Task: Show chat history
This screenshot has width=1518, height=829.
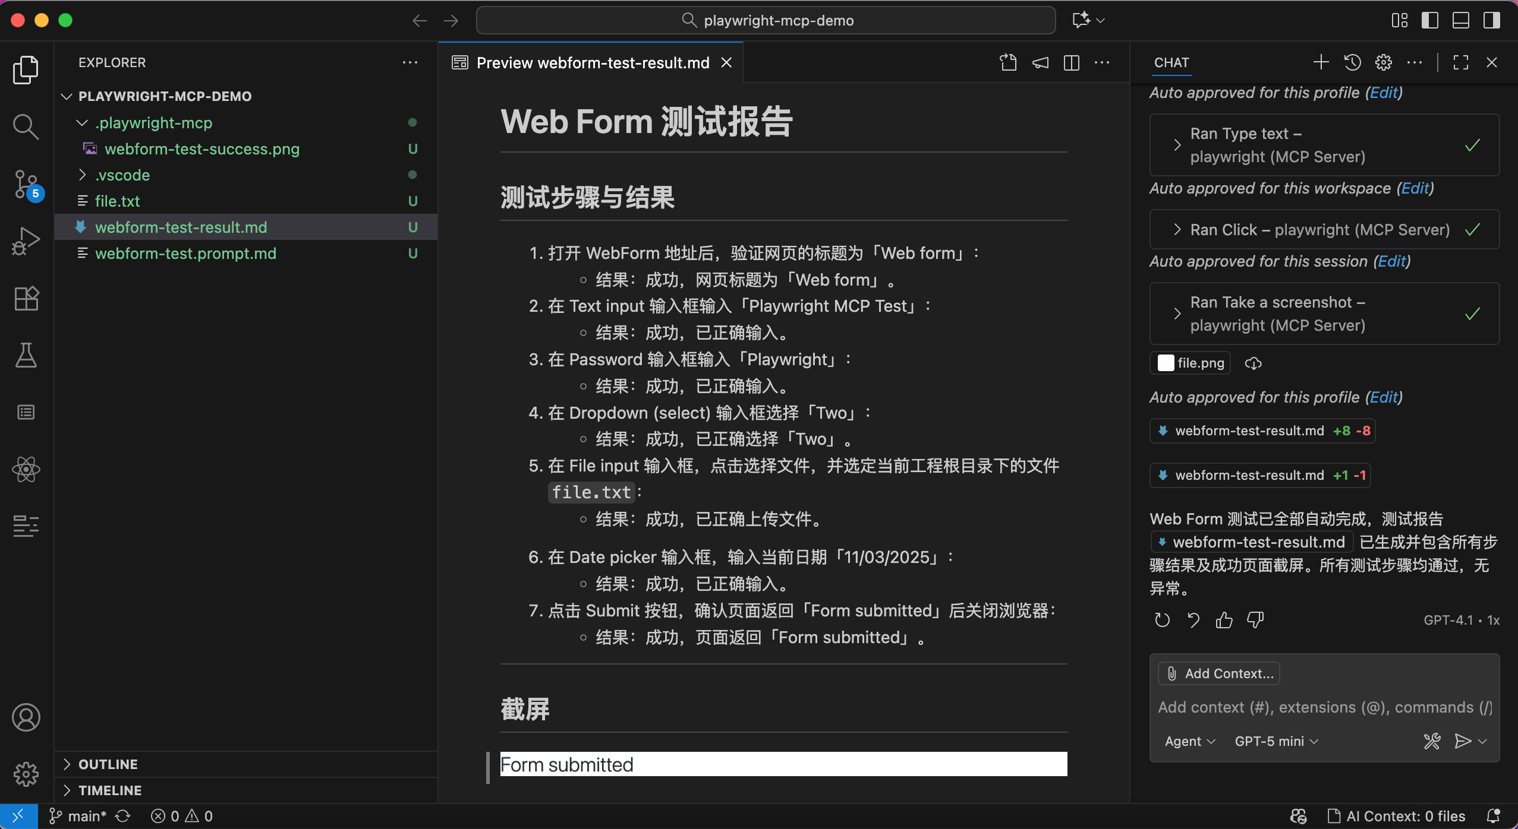Action: (1352, 62)
